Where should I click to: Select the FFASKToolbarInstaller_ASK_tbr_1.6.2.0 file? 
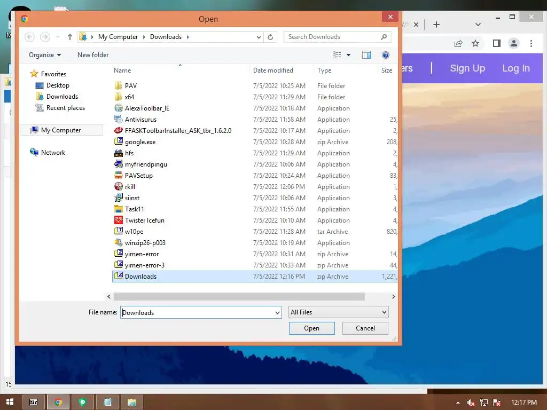click(x=255, y=130)
